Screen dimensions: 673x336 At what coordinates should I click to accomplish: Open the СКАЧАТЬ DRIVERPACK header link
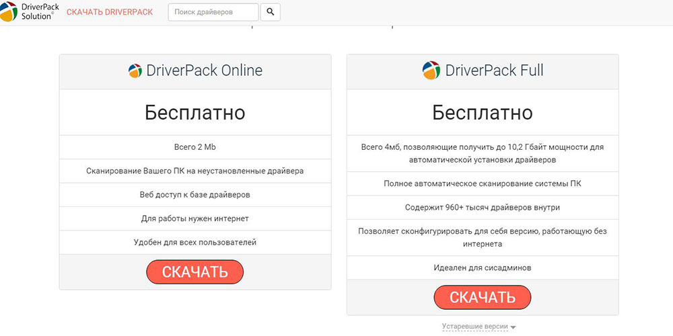110,12
